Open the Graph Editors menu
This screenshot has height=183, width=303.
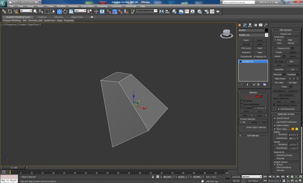87,6
